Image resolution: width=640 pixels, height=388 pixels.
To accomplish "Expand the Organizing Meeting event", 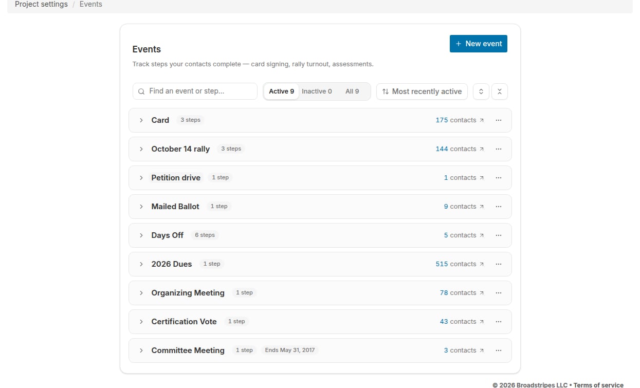I will [141, 293].
